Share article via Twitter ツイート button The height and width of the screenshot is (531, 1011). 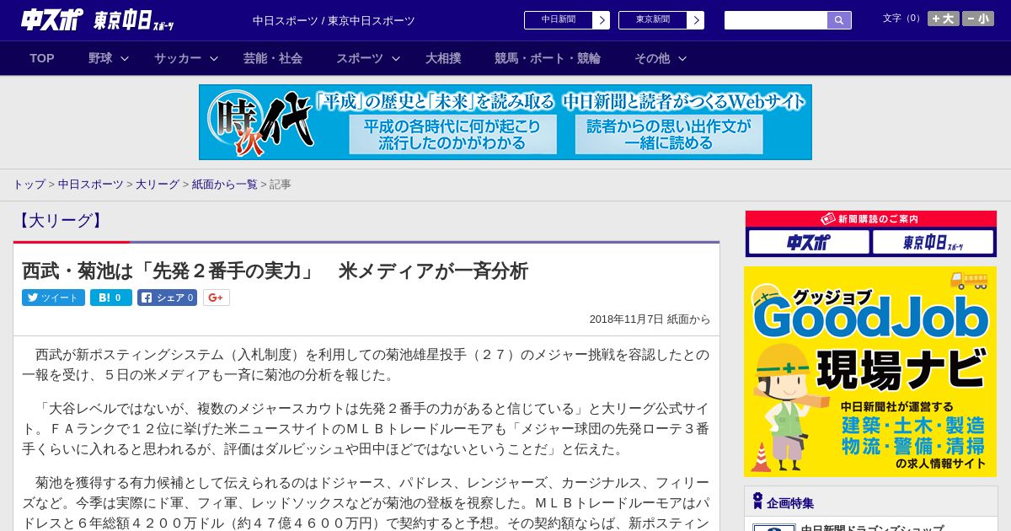coord(53,298)
